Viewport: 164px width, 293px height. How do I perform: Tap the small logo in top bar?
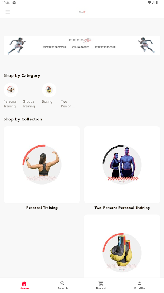82,12
